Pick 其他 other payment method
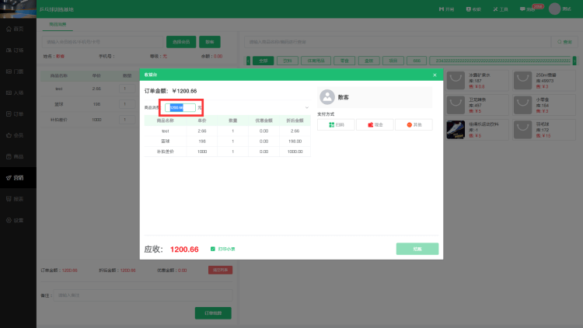Screen dimensions: 583x328 tap(414, 124)
